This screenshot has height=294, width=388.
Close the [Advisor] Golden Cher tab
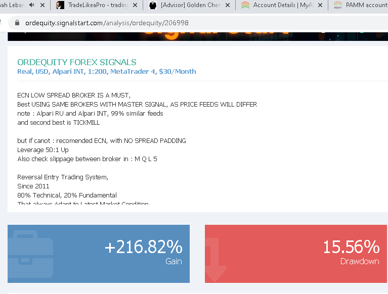click(228, 5)
